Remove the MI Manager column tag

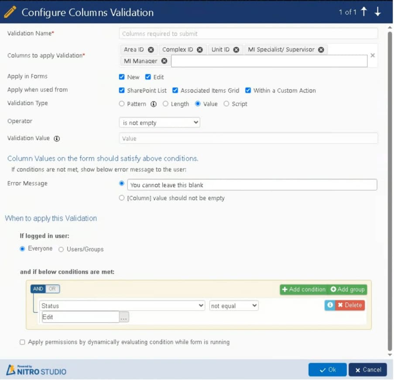[164, 61]
